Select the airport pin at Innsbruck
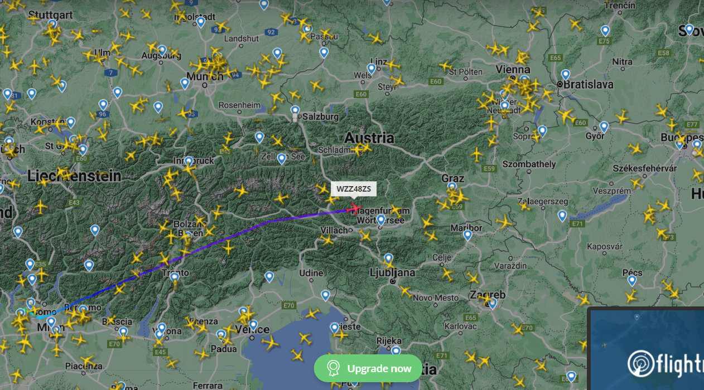The width and height of the screenshot is (704, 390). pos(189,162)
